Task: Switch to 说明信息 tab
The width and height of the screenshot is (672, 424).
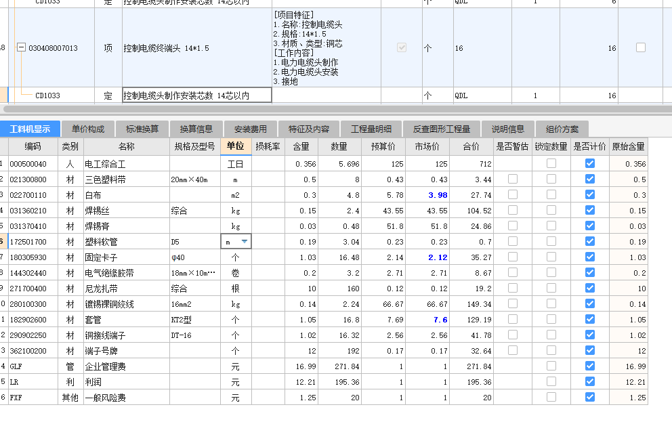Action: pyautogui.click(x=508, y=129)
